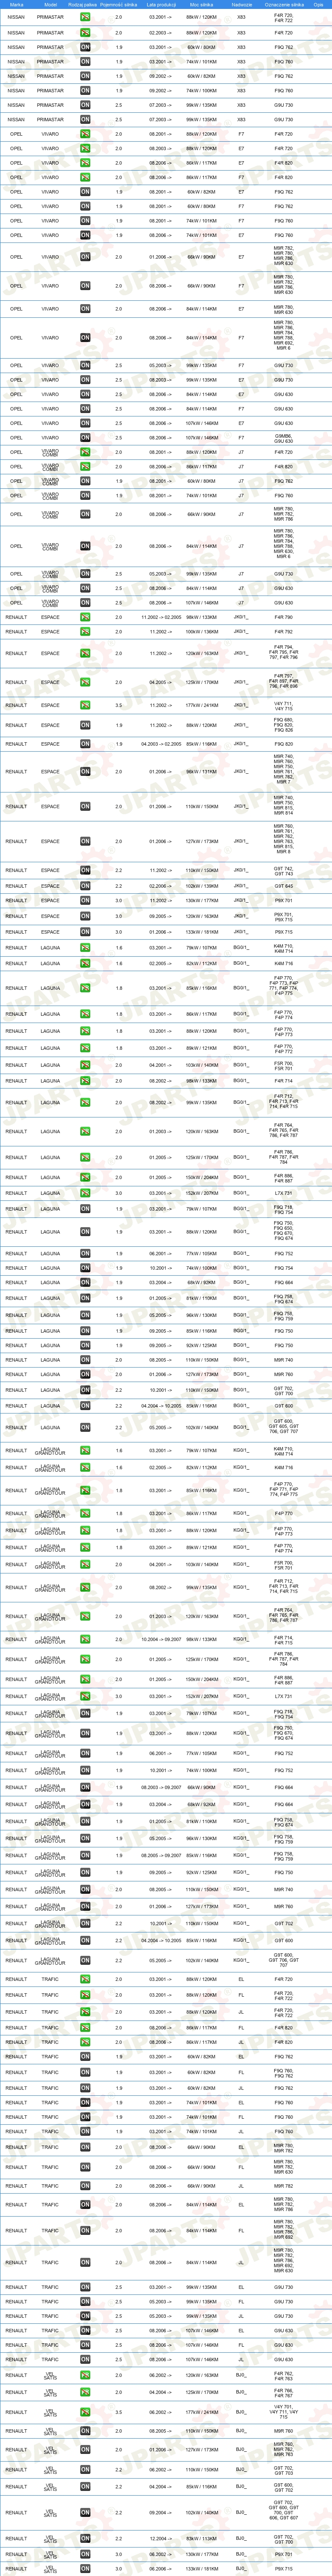Click '100kW / 136KM' power cell in Espace row
The image size is (332, 2576).
click(x=201, y=632)
